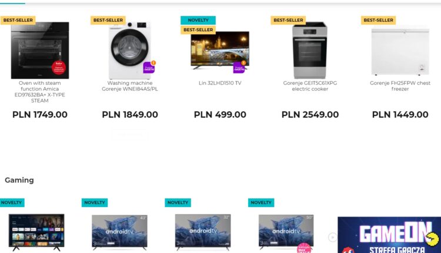Viewport: 441px width, 253px height.
Task: Click BEST-SELLER badge on Amica oven
Action: [x=18, y=20]
